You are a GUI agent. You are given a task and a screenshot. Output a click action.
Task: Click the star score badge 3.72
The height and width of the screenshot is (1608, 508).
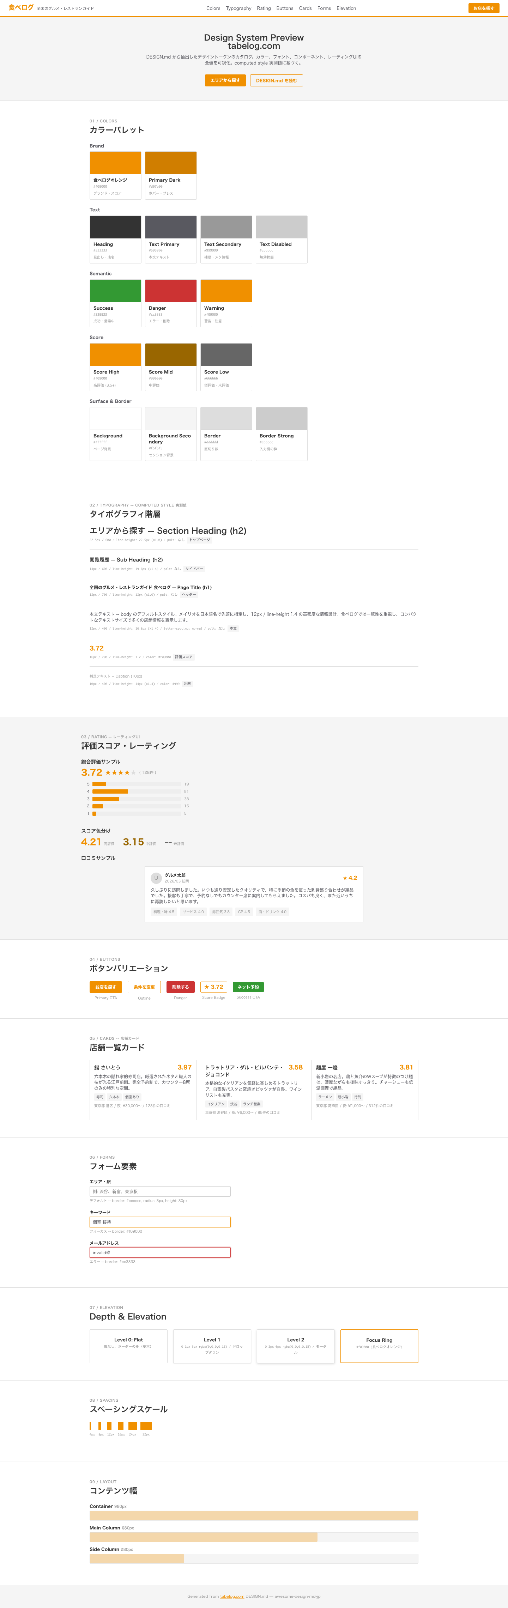[x=213, y=987]
